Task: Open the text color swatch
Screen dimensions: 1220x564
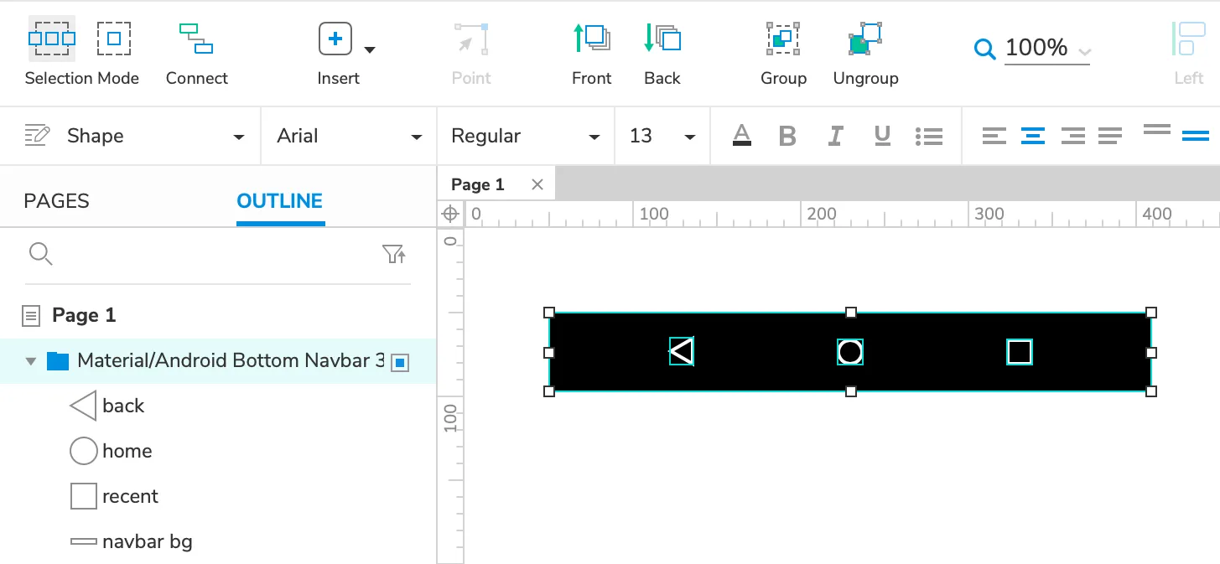Action: coord(741,136)
